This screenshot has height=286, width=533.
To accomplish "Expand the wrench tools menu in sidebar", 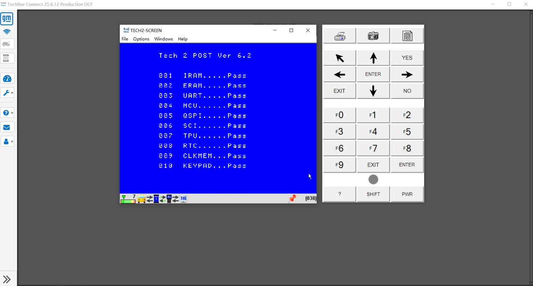I will tap(7, 93).
